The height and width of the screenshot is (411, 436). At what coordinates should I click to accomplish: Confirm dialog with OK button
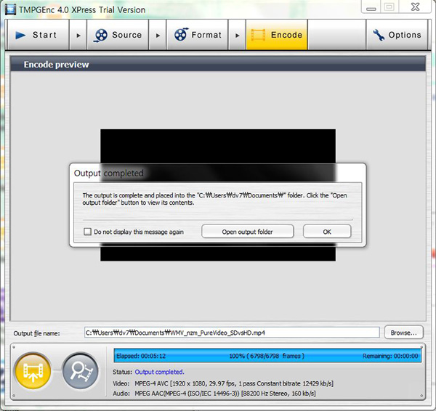(327, 232)
